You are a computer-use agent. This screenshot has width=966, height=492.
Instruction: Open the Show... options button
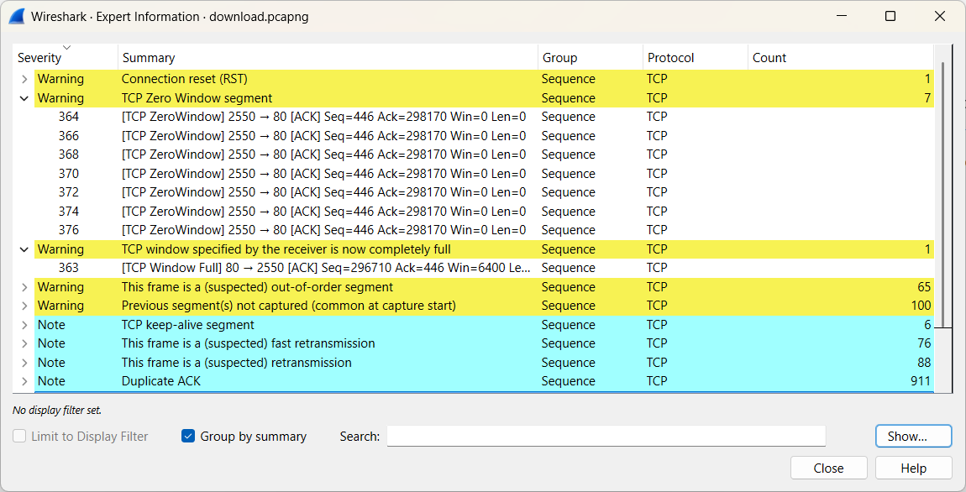point(913,437)
